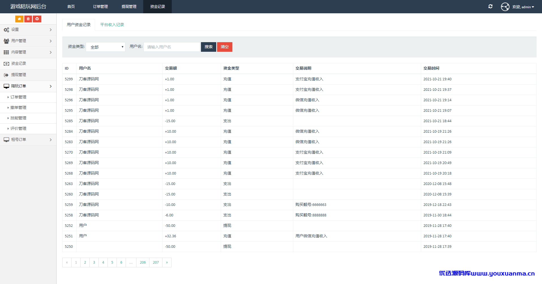Click the red recycle icon button
The height and width of the screenshot is (284, 542).
(x=37, y=19)
